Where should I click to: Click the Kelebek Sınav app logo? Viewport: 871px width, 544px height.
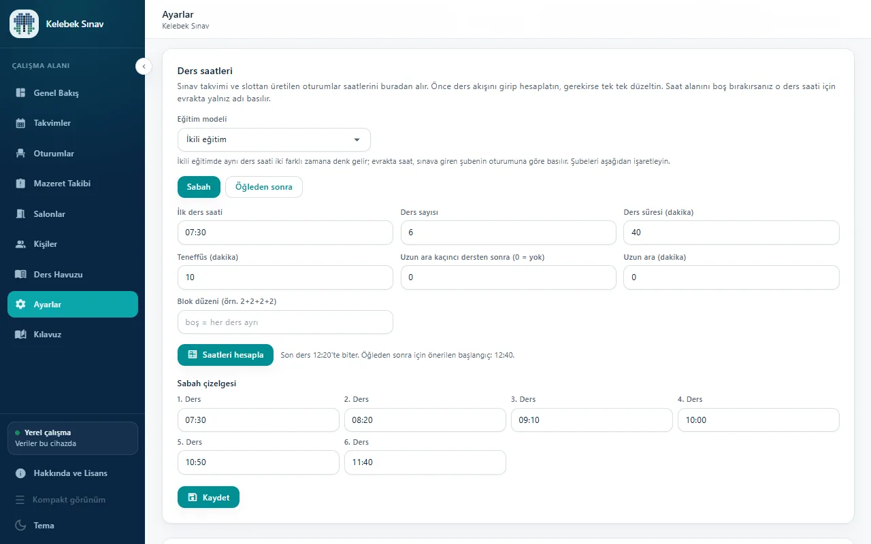tap(24, 24)
